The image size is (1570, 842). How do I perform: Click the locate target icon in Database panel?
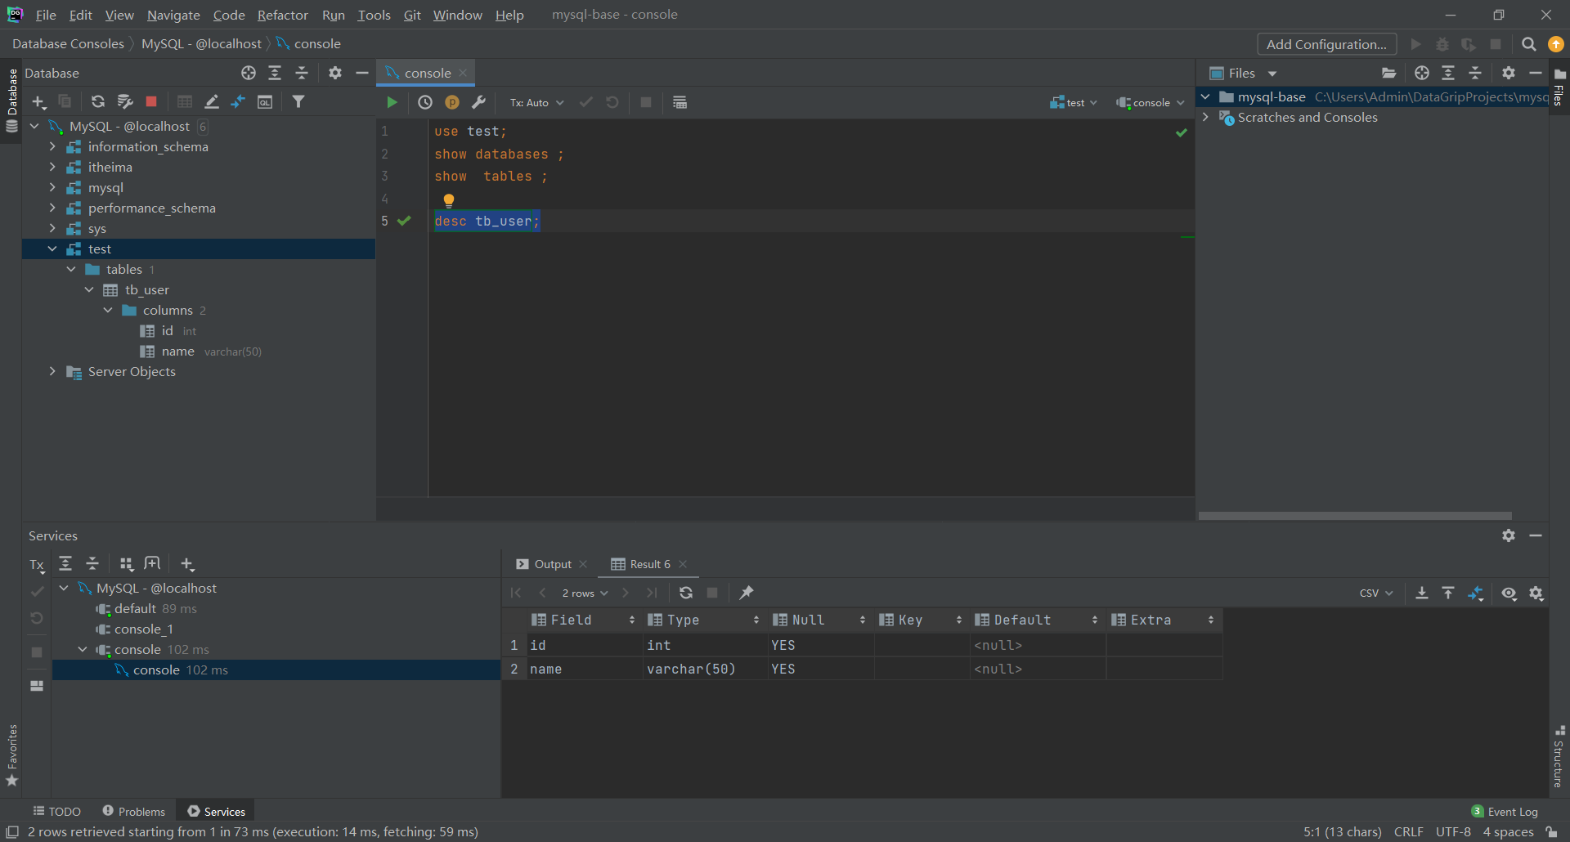click(x=249, y=73)
